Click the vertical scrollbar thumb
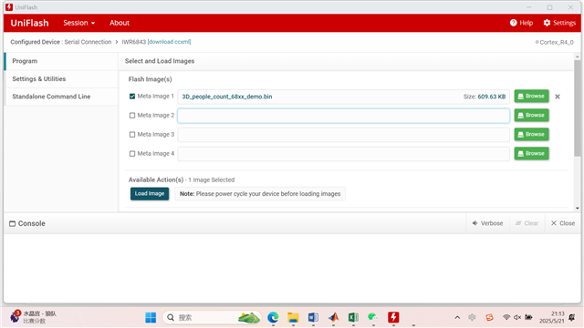Image resolution: width=584 pixels, height=328 pixels. point(578,108)
